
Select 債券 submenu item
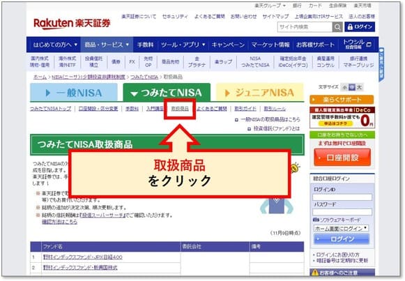pyautogui.click(x=116, y=62)
